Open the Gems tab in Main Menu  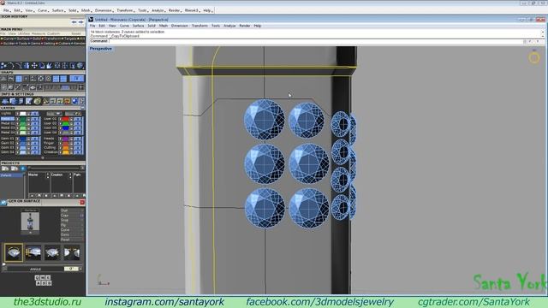click(34, 44)
